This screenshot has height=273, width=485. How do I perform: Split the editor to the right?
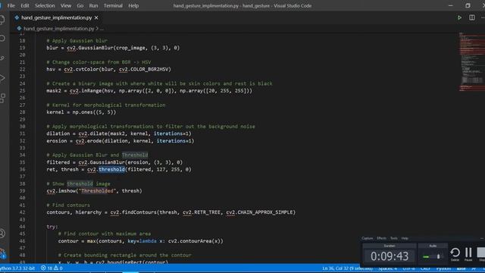click(471, 18)
